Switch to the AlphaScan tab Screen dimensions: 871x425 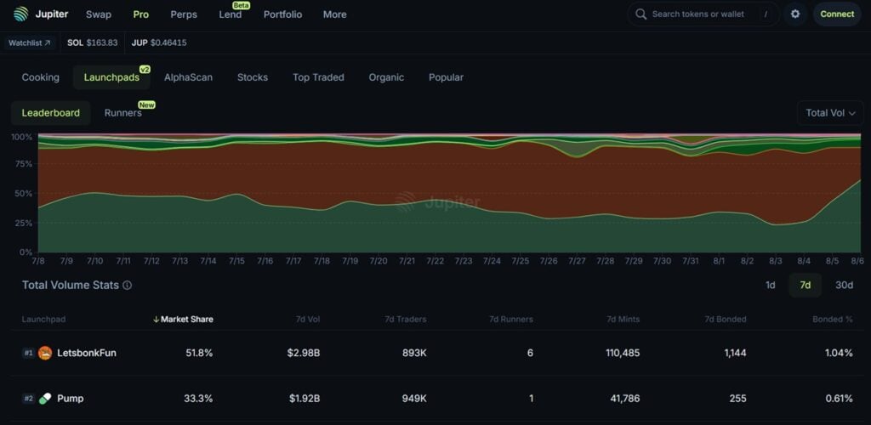[188, 77]
